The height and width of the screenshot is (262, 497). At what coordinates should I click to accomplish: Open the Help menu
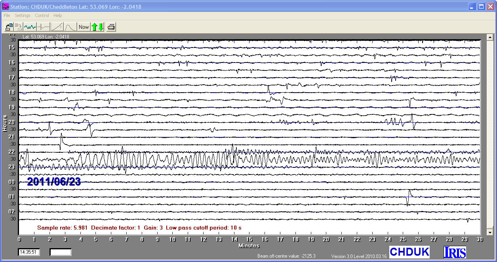tap(58, 15)
